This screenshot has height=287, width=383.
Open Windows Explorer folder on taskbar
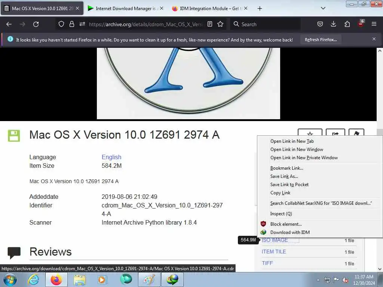[x=80, y=280]
